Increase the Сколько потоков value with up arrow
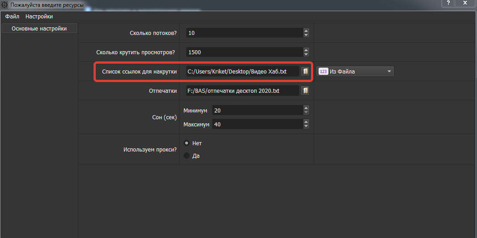The image size is (477, 238). click(306, 30)
